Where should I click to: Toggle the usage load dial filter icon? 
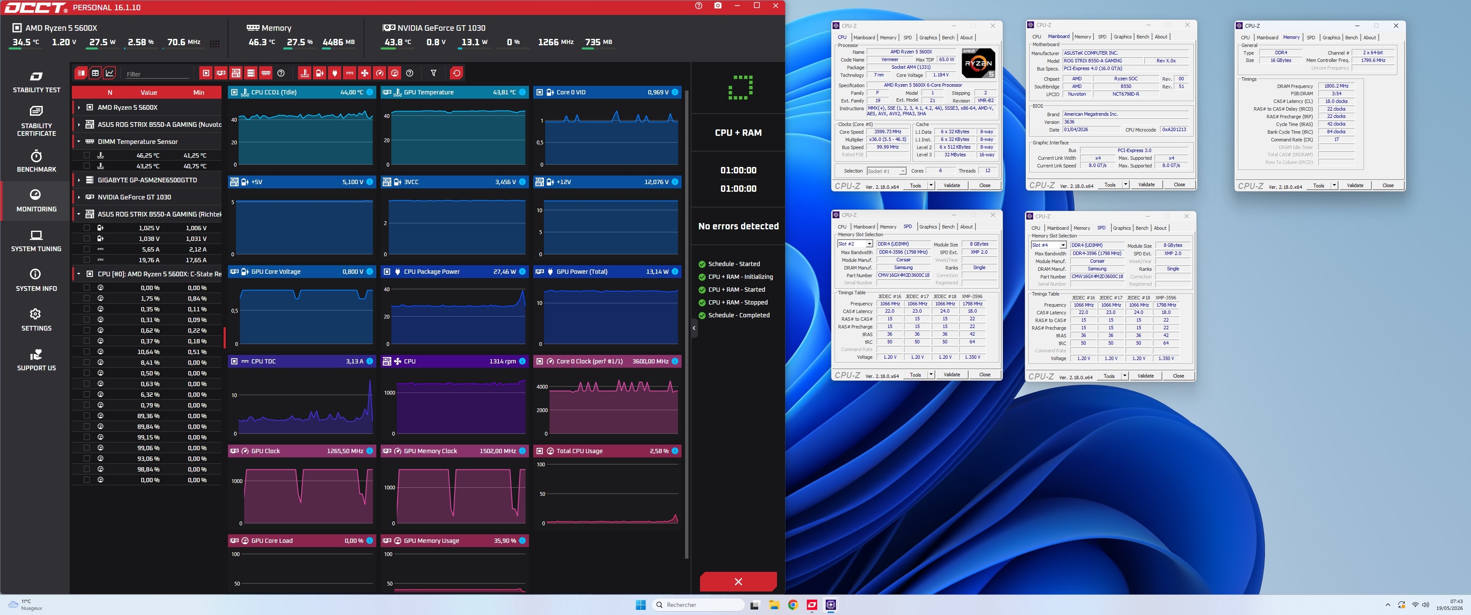coord(394,73)
